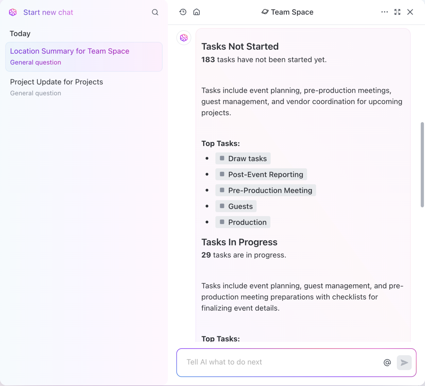Close the AI chat panel
Viewport: 425px width, 386px height.
[410, 12]
